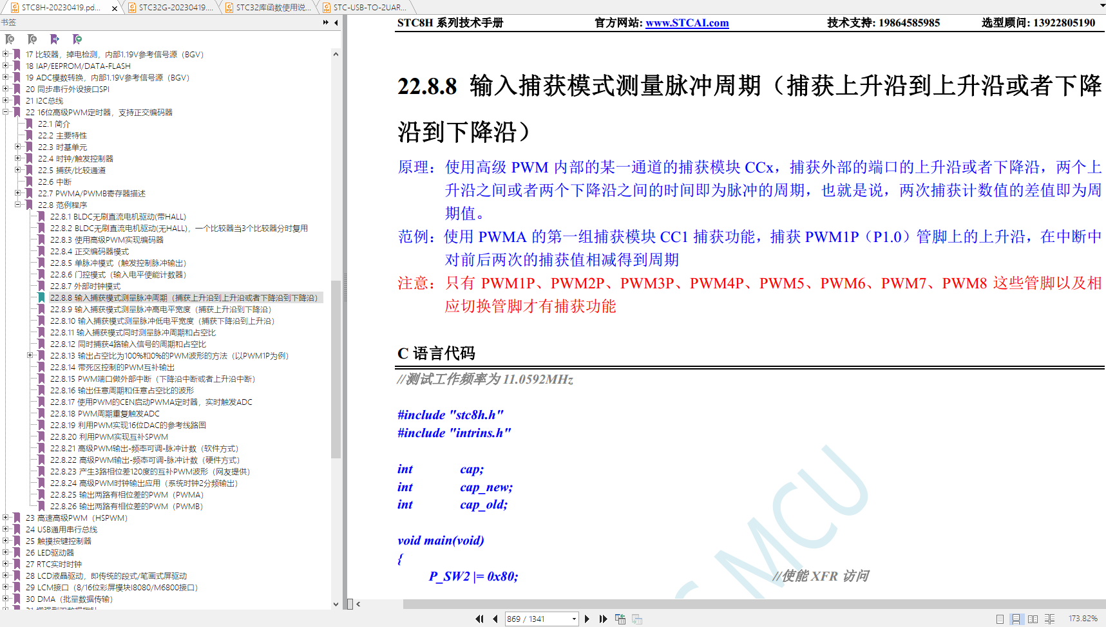Expand chapter 17 比较器 tree node
This screenshot has height=627, width=1106.
tap(6, 54)
